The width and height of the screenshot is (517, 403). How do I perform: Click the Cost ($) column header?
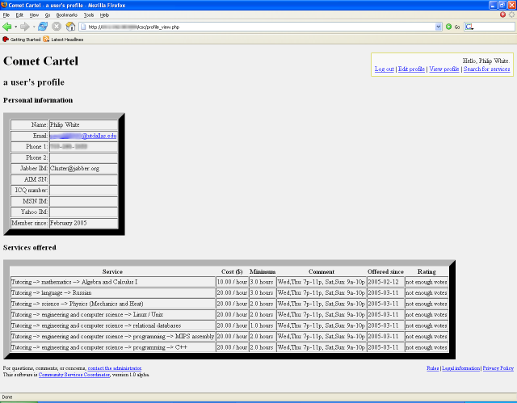coord(232,272)
